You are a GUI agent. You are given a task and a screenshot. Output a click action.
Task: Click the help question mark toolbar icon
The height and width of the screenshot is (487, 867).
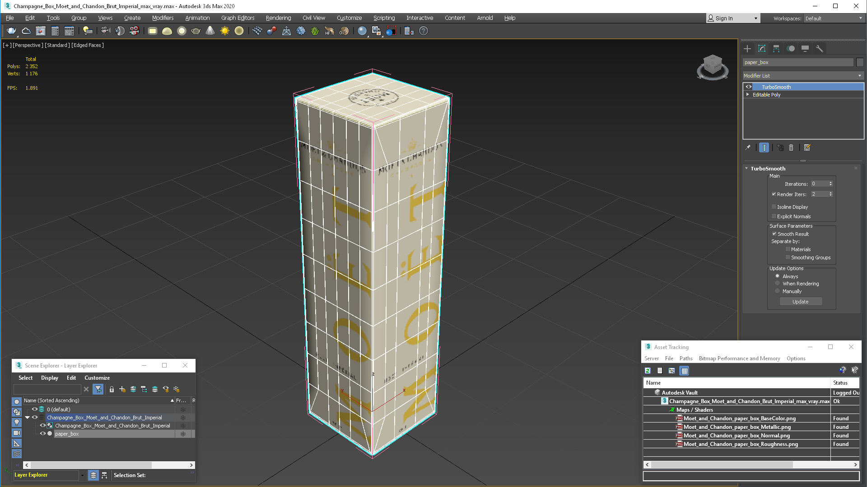point(423,31)
